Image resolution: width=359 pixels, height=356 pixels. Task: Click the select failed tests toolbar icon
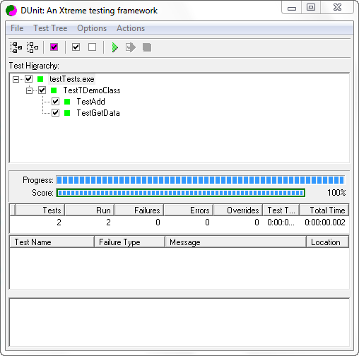pos(54,47)
